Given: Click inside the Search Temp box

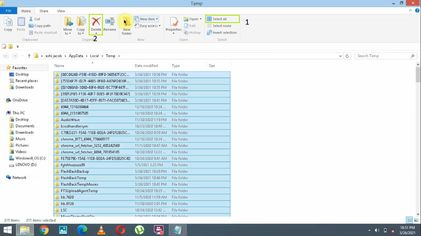Looking at the screenshot, I should pyautogui.click(x=382, y=56).
